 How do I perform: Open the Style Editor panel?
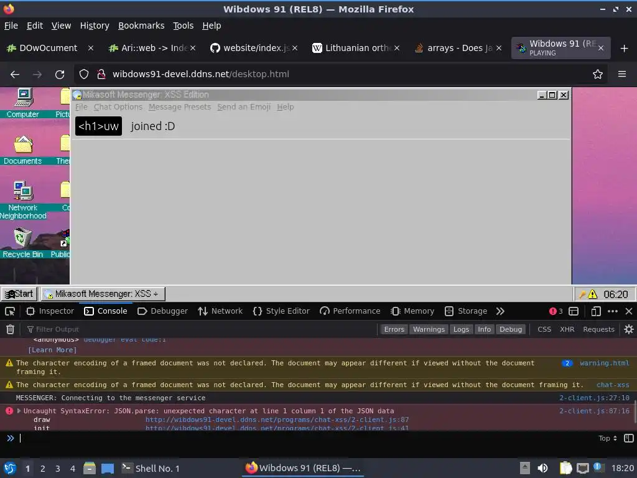[281, 311]
